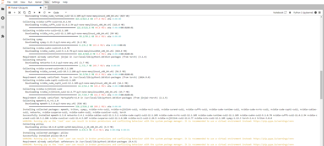Click 'Downloading mpmath-1.3.0-py3-none-any.whl' line
Image resolution: width=324 pixels, height=146 pixels.
click(56, 104)
